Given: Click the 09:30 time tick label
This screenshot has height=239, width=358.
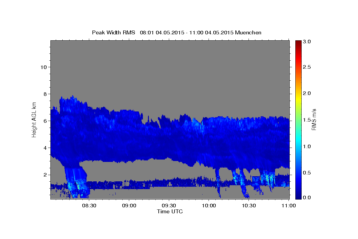Looking at the screenshot, I should (x=169, y=206).
